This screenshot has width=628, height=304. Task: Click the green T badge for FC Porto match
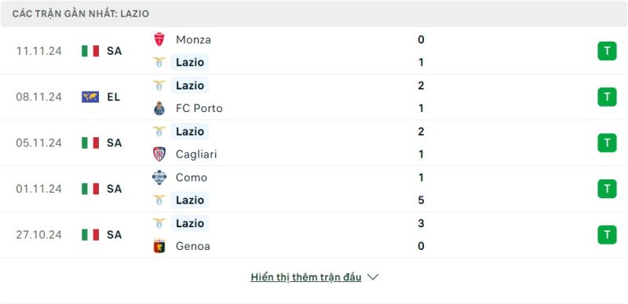pyautogui.click(x=607, y=97)
